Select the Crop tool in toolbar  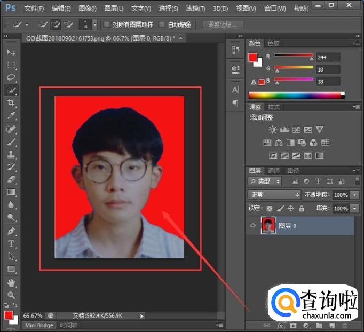[x=11, y=102]
